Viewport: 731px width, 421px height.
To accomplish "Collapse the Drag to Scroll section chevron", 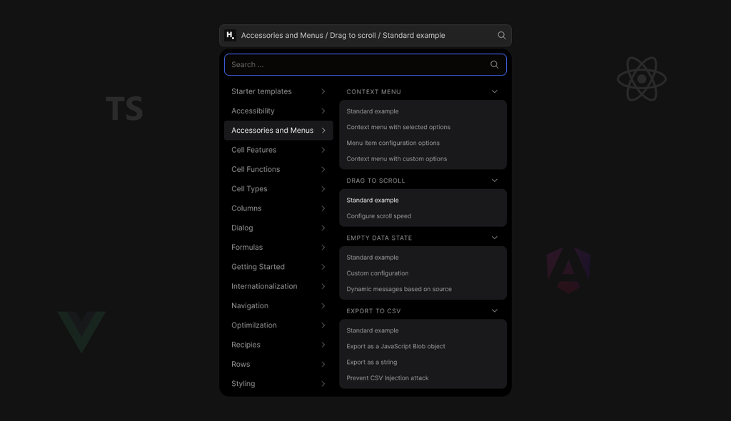I will tap(495, 181).
